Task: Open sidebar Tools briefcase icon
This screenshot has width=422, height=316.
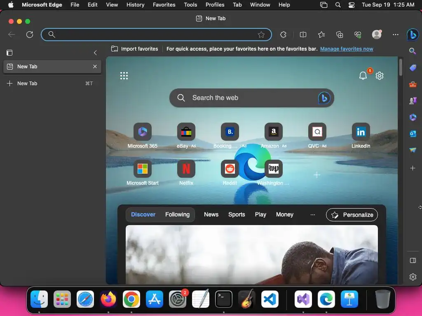Action: [x=413, y=84]
